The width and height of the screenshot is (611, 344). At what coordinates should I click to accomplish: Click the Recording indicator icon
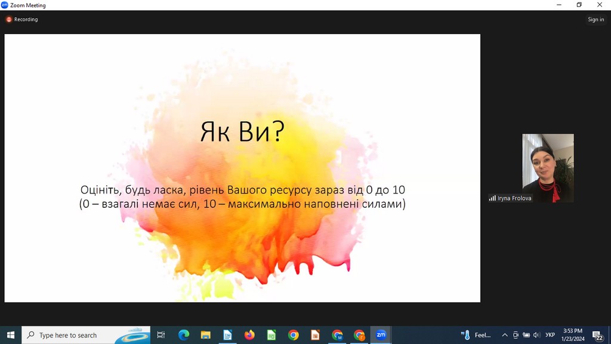coord(9,20)
